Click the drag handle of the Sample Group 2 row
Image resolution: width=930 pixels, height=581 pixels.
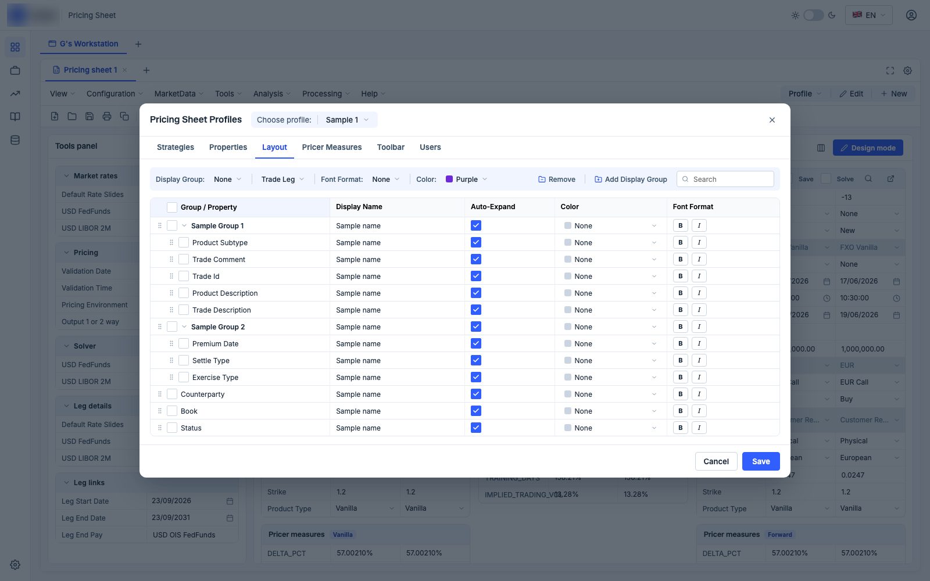pyautogui.click(x=160, y=327)
